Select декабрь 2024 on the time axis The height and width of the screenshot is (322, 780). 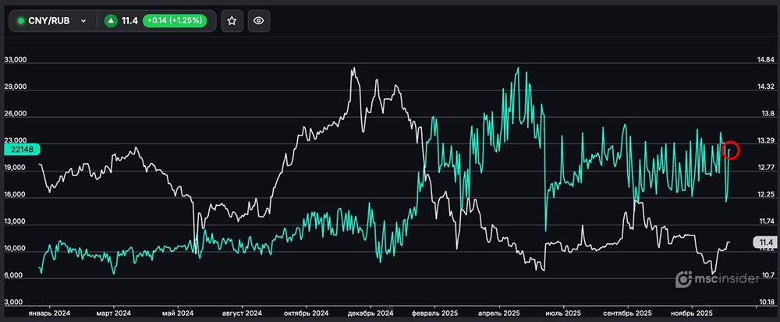370,313
